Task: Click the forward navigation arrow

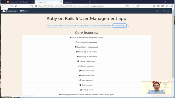Action: pyautogui.click(x=7, y=6)
